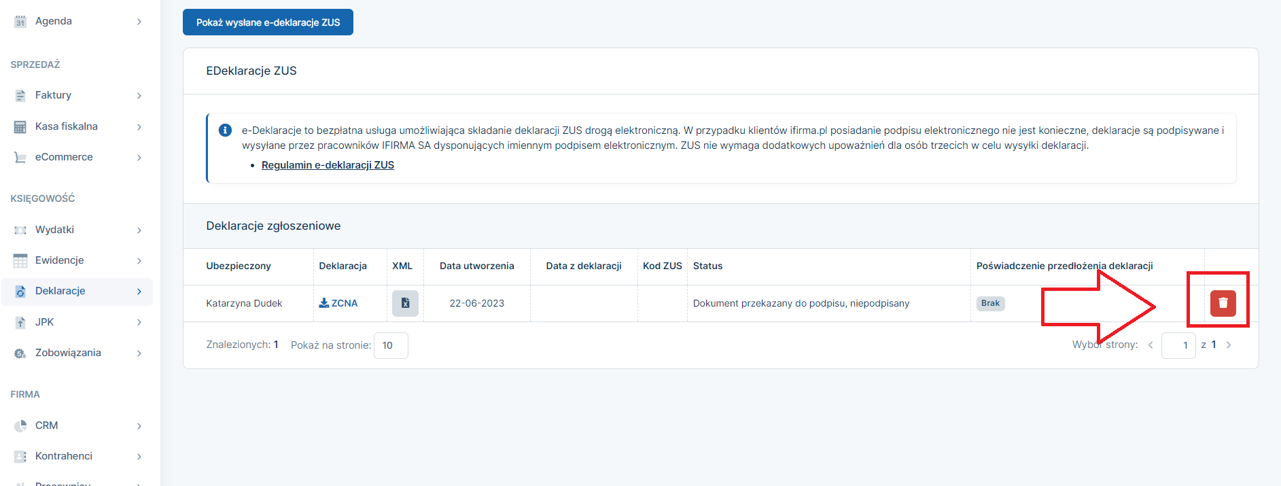Go to next page arrow
1281x486 pixels.
[x=1229, y=345]
